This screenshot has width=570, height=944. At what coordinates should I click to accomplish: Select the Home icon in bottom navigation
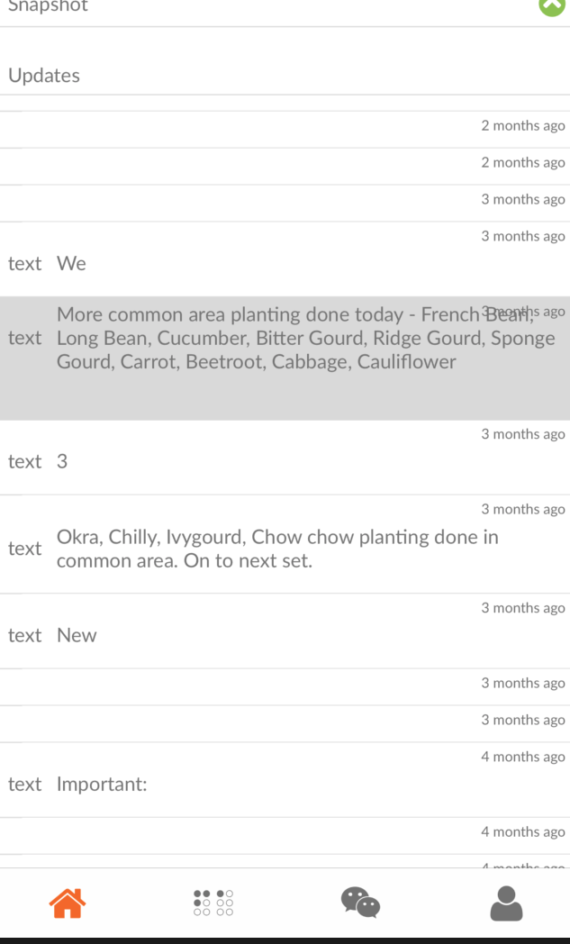67,903
